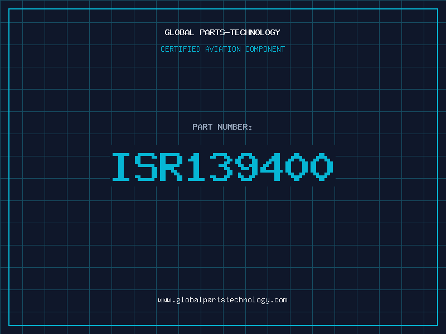The image size is (446, 334).
Task: Click the word GLOBAL in the header
Action: 179,32
